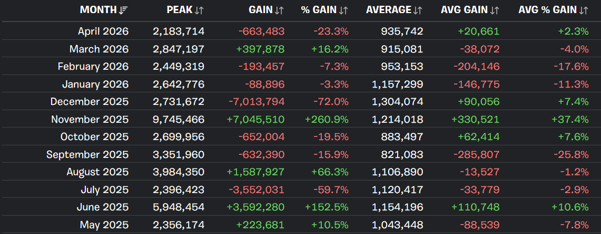Viewport: 601px width, 234px height.
Task: Click avg gain value +330,521
Action: [x=476, y=120]
